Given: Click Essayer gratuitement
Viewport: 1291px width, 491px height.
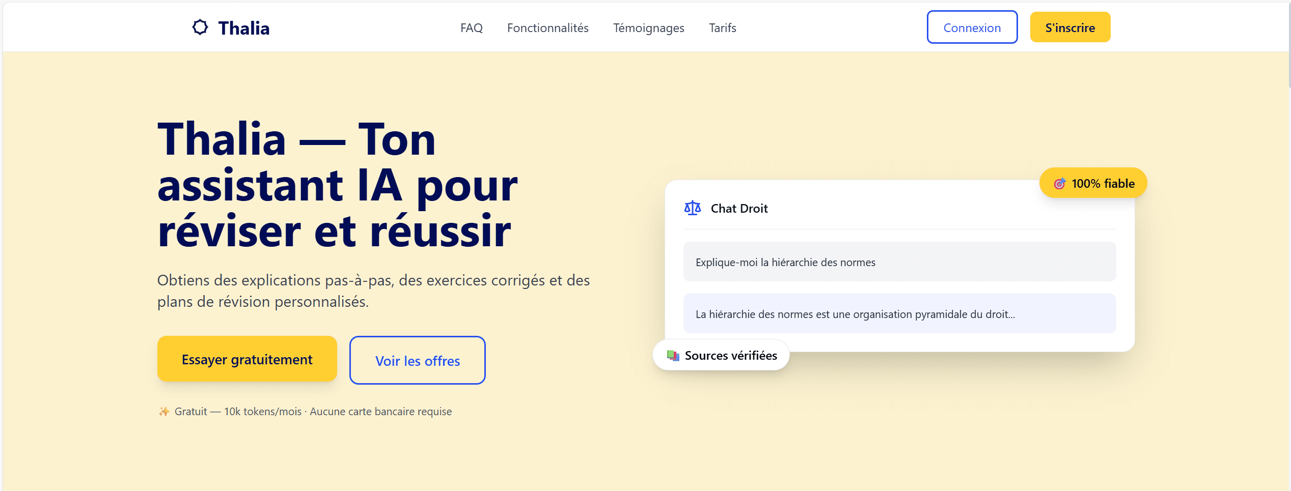Looking at the screenshot, I should coord(246,359).
